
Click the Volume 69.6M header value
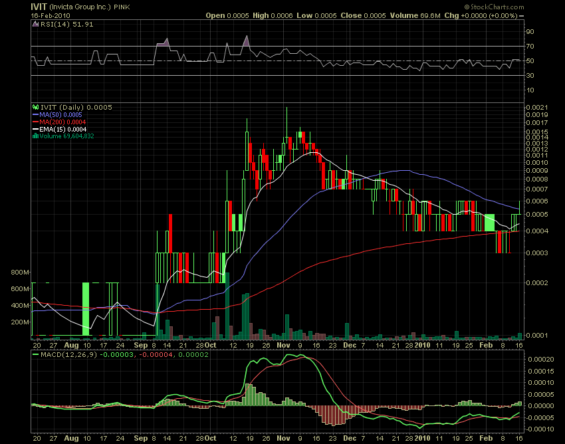tap(415, 15)
